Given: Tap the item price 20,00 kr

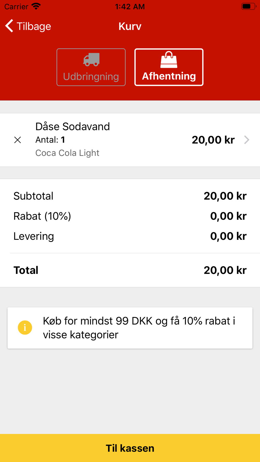Looking at the screenshot, I should (x=213, y=140).
